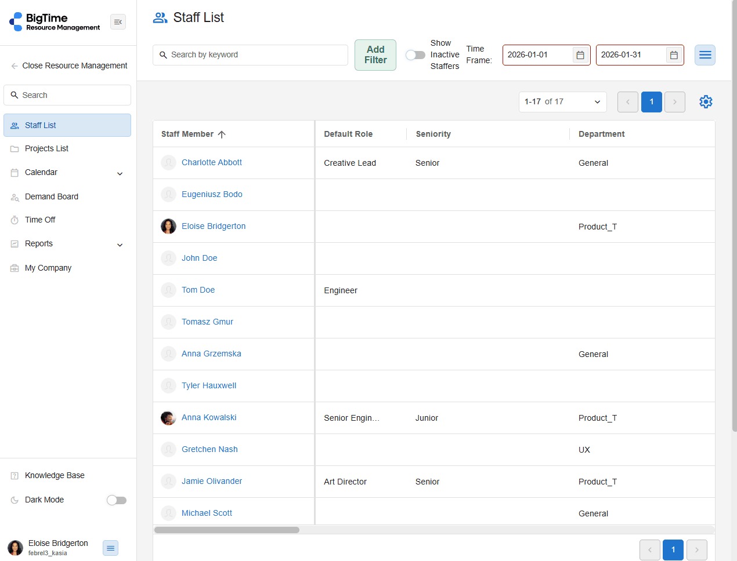Expand the Reports sidebar submenu
This screenshot has width=737, height=561.
(x=120, y=245)
